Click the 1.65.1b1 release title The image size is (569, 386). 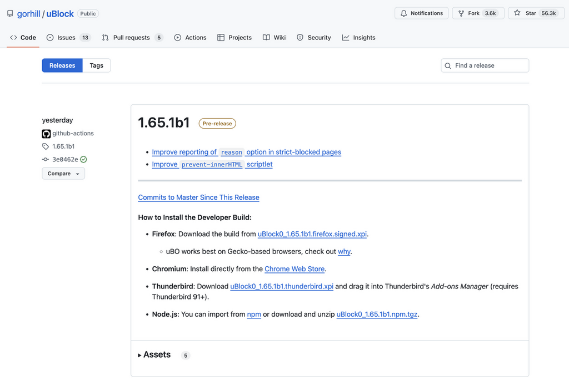click(x=164, y=123)
